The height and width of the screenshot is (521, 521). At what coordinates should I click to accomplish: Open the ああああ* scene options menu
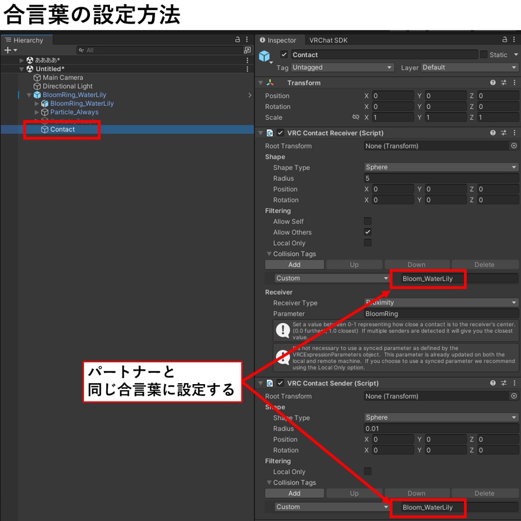pyautogui.click(x=247, y=60)
